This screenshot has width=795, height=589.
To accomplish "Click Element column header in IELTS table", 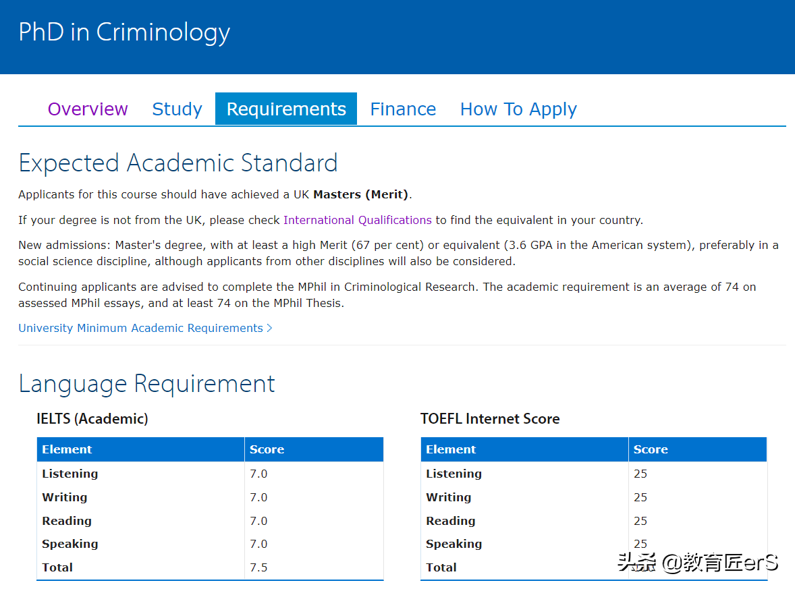I will click(x=67, y=449).
